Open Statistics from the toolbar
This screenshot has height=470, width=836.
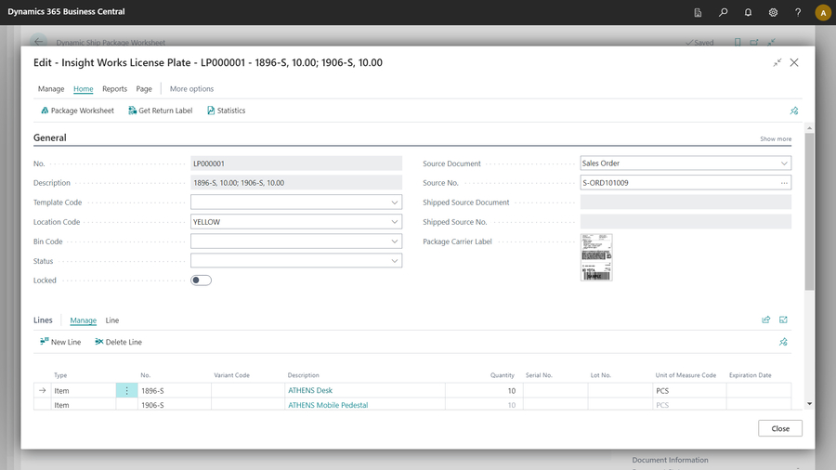point(226,111)
